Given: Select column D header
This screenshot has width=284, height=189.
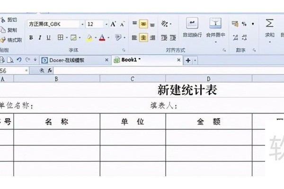Looking at the screenshot, I should [209, 79].
